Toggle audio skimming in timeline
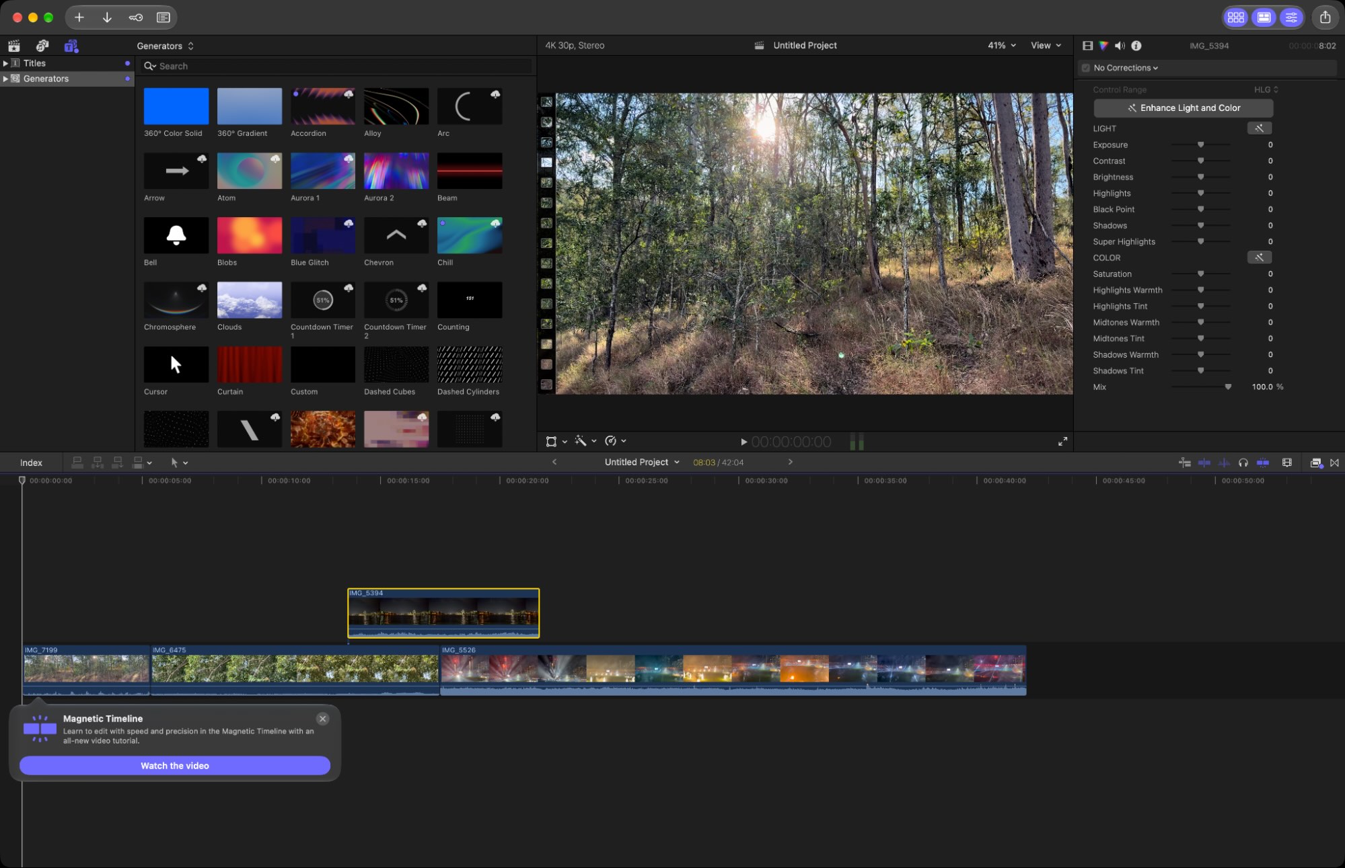Image resolution: width=1345 pixels, height=868 pixels. click(1224, 463)
